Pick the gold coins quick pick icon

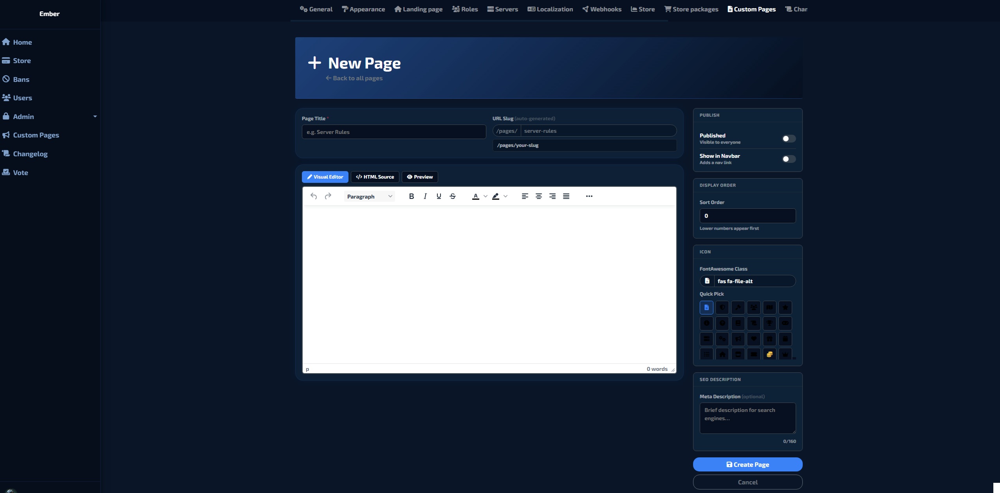769,354
